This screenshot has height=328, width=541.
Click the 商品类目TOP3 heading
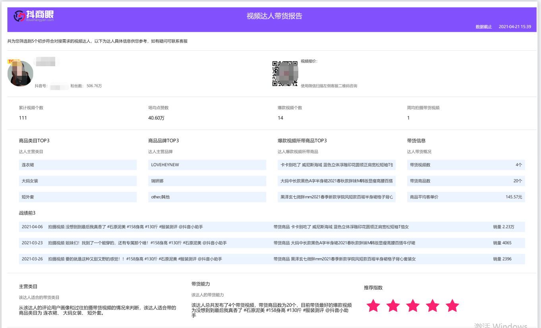coord(34,140)
